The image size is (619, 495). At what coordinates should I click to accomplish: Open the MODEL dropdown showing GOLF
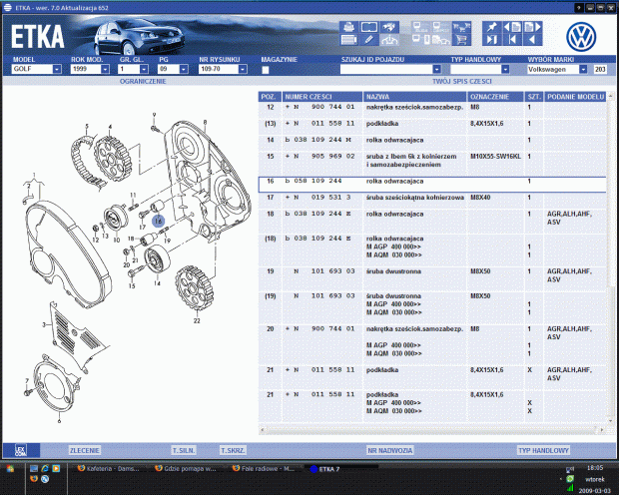coord(57,69)
